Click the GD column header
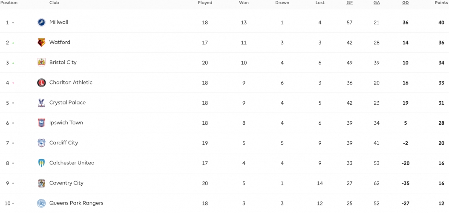The height and width of the screenshot is (213, 449). point(405,3)
